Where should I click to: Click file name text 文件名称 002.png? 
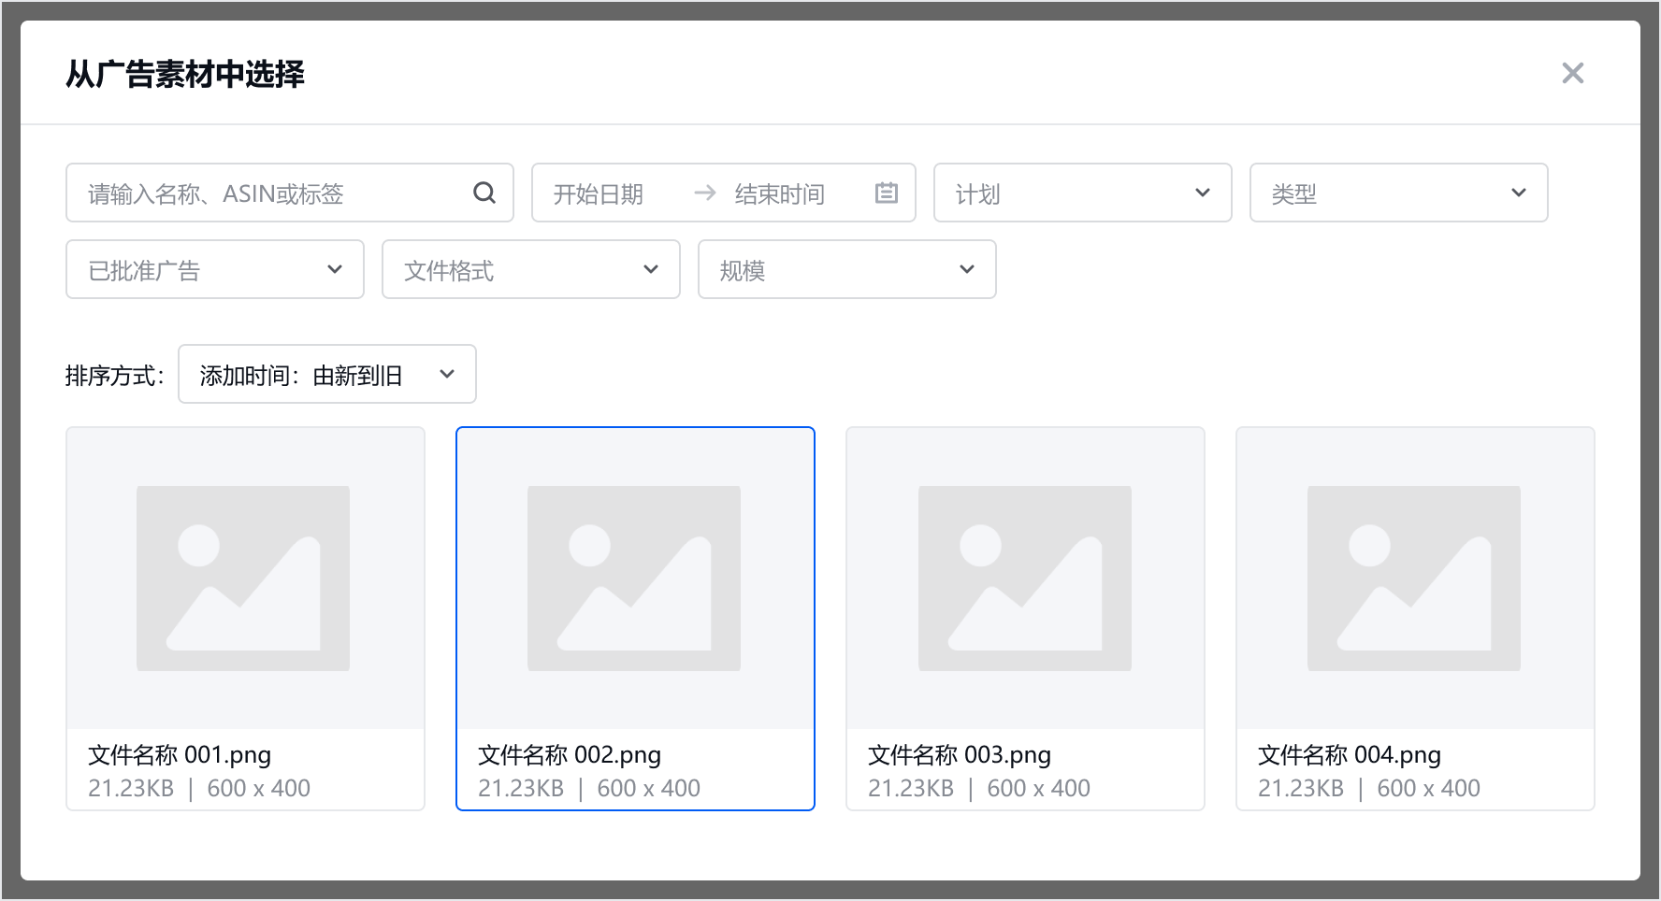click(x=570, y=754)
